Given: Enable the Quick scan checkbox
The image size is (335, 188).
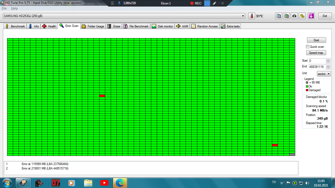Looking at the screenshot, I should pos(308,47).
